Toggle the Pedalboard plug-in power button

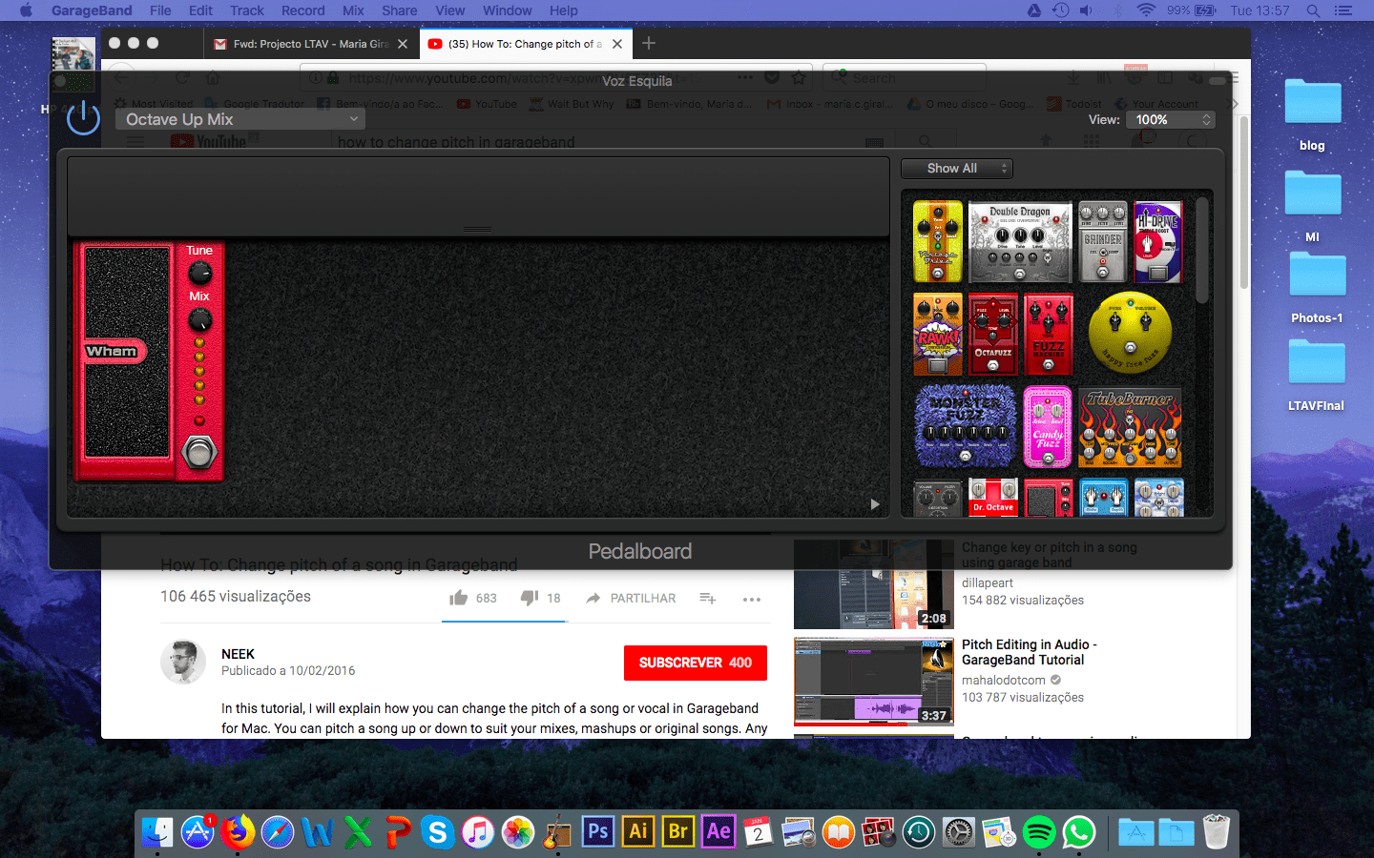84,118
